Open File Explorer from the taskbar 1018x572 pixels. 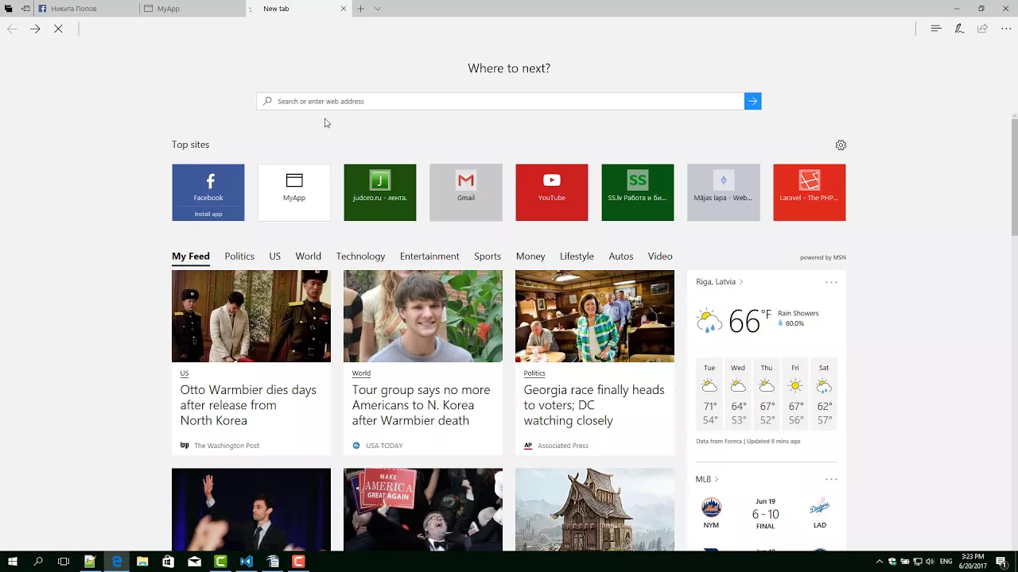click(x=142, y=562)
